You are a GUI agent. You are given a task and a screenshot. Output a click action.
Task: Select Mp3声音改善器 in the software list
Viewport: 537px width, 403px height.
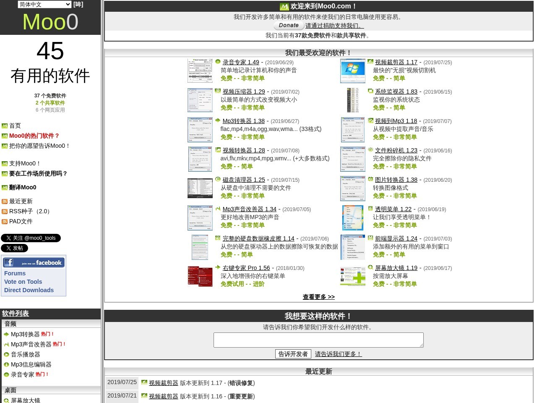click(31, 344)
